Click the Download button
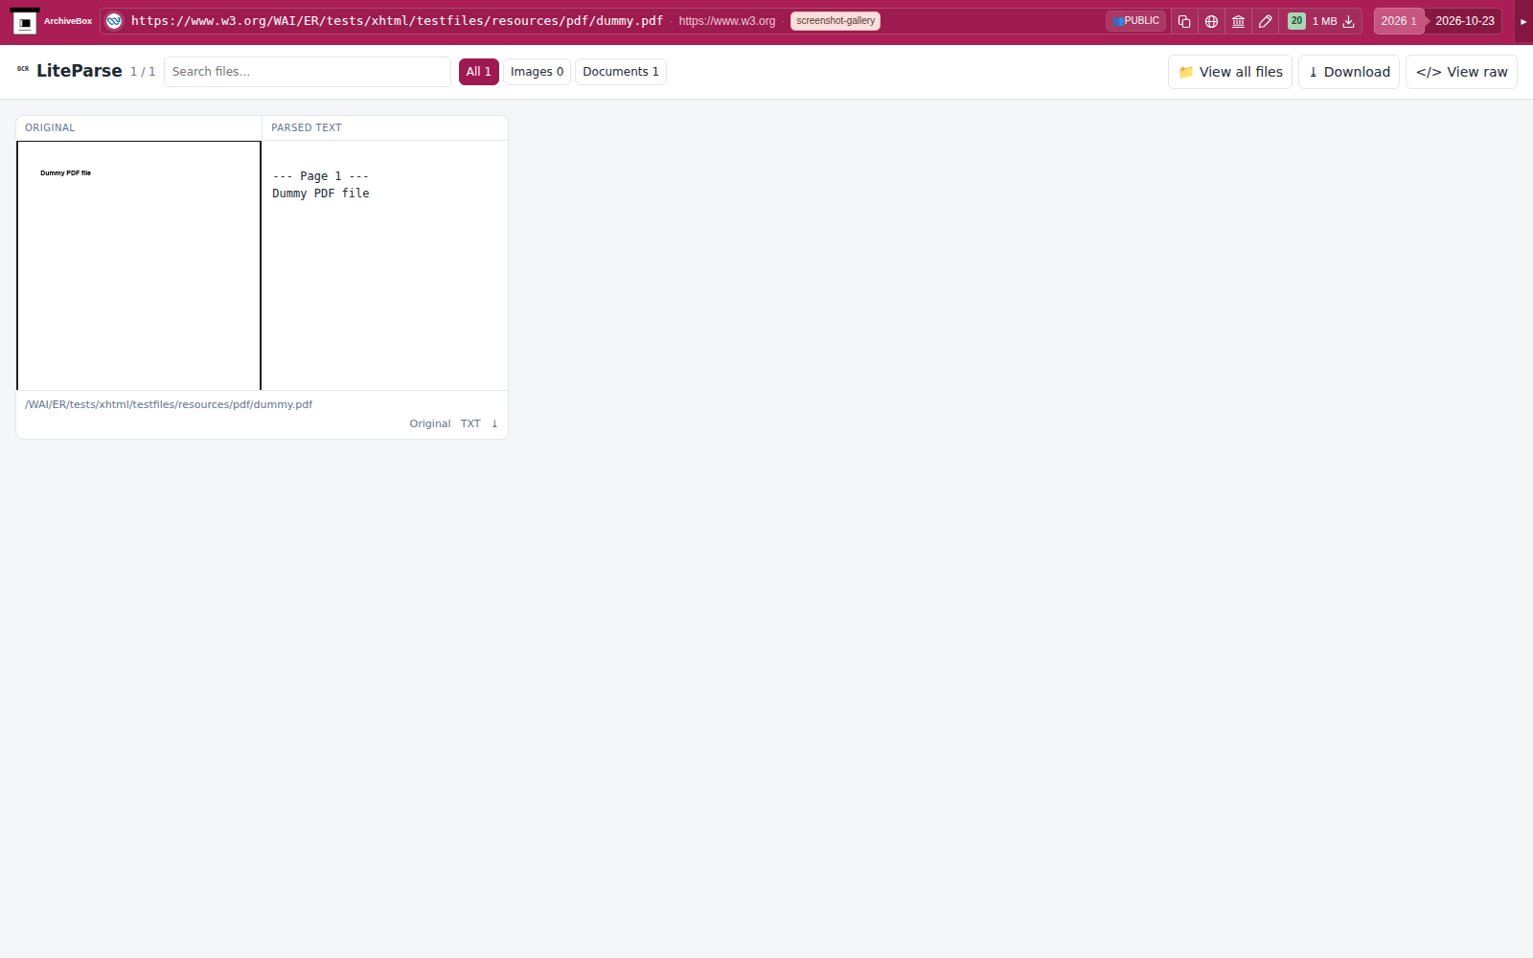 (1349, 72)
